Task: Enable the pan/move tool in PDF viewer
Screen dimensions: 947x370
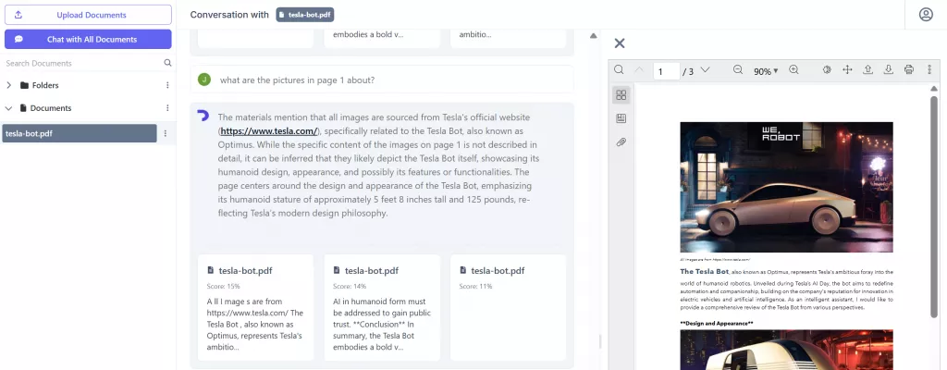Action: tap(847, 70)
